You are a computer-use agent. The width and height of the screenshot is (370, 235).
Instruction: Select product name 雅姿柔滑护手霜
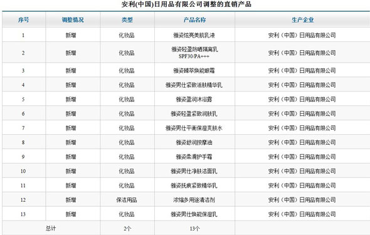click(194, 157)
